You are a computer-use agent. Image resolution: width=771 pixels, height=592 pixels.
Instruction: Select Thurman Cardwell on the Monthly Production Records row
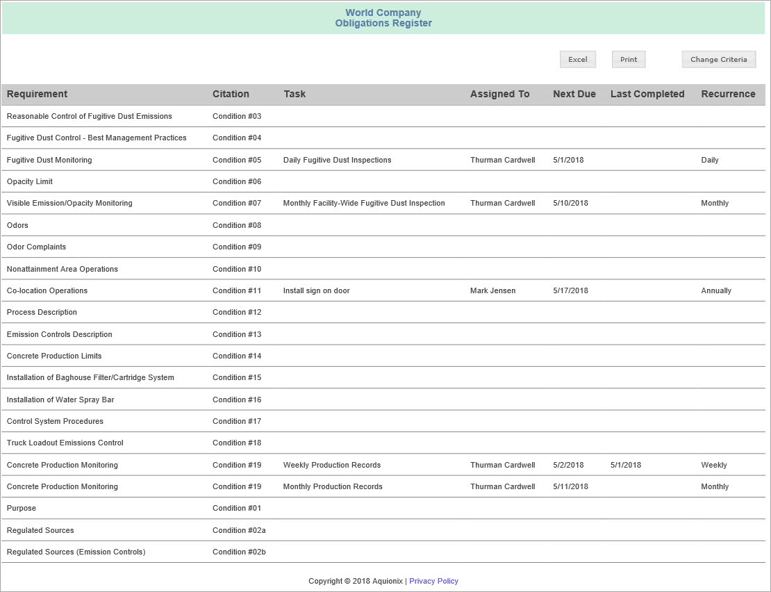(502, 486)
